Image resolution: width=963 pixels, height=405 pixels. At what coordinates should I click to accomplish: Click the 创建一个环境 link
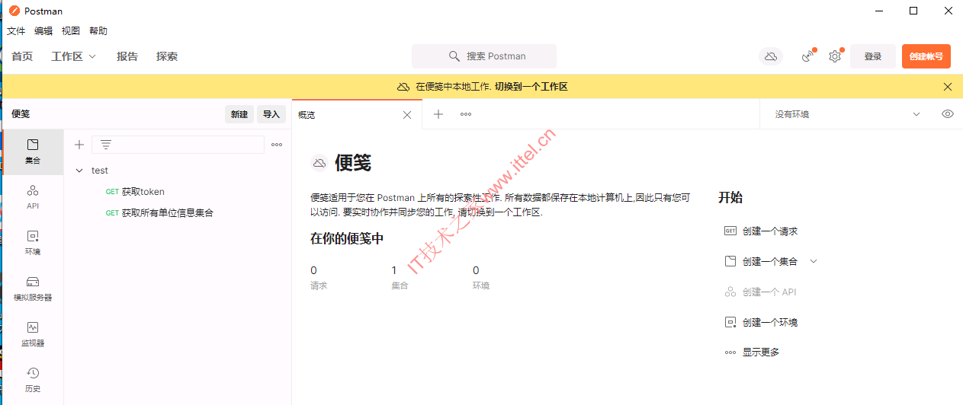(x=770, y=322)
